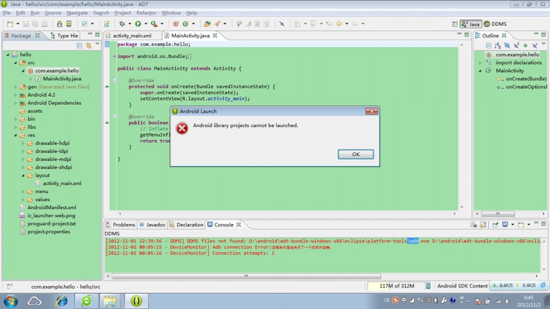The width and height of the screenshot is (550, 309).
Task: Click the Windows Start button
Action: tap(11, 301)
